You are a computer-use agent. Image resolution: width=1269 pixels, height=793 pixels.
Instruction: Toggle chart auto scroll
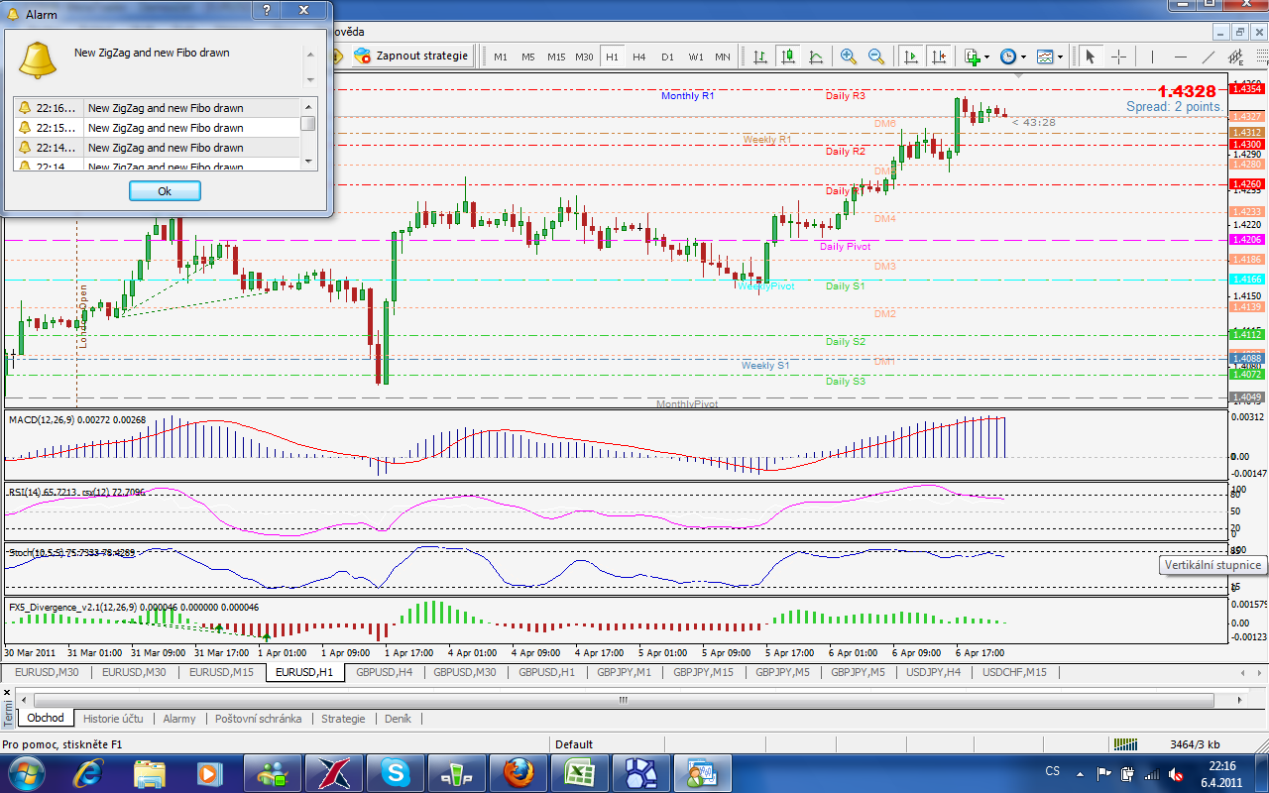(911, 57)
